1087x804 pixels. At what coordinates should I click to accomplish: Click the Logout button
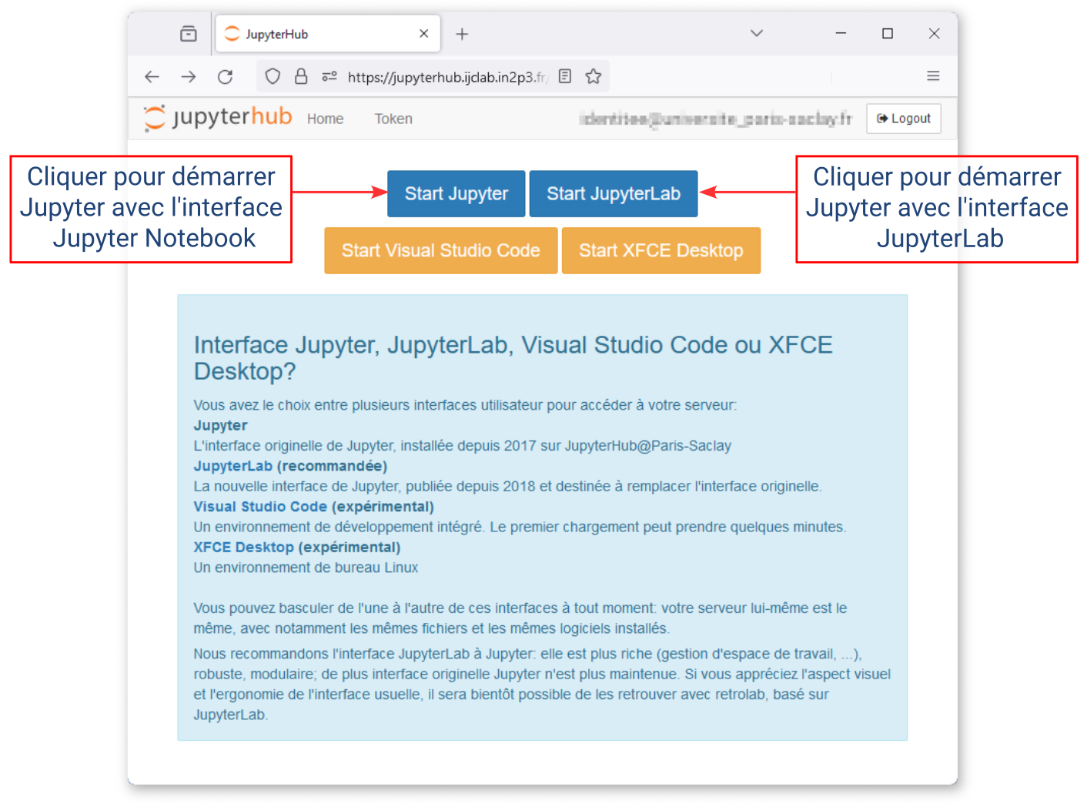(x=904, y=119)
